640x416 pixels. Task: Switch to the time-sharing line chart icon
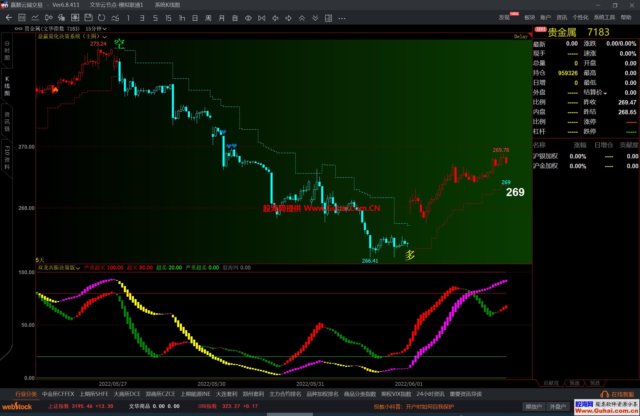35,18
